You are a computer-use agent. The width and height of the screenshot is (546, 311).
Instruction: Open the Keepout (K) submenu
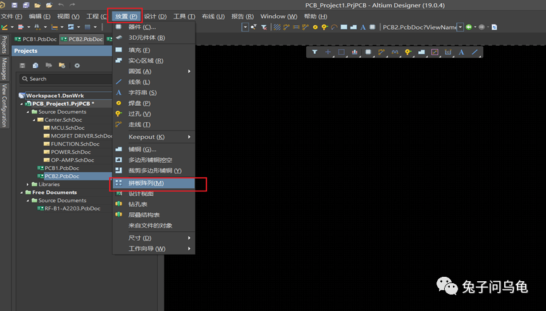[x=154, y=137]
